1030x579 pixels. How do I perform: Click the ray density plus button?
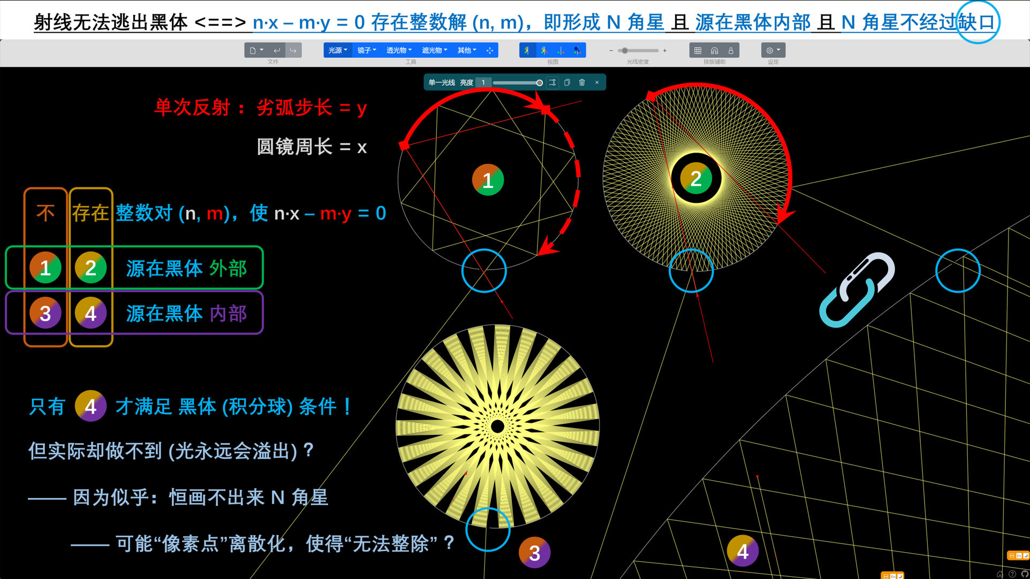point(665,51)
